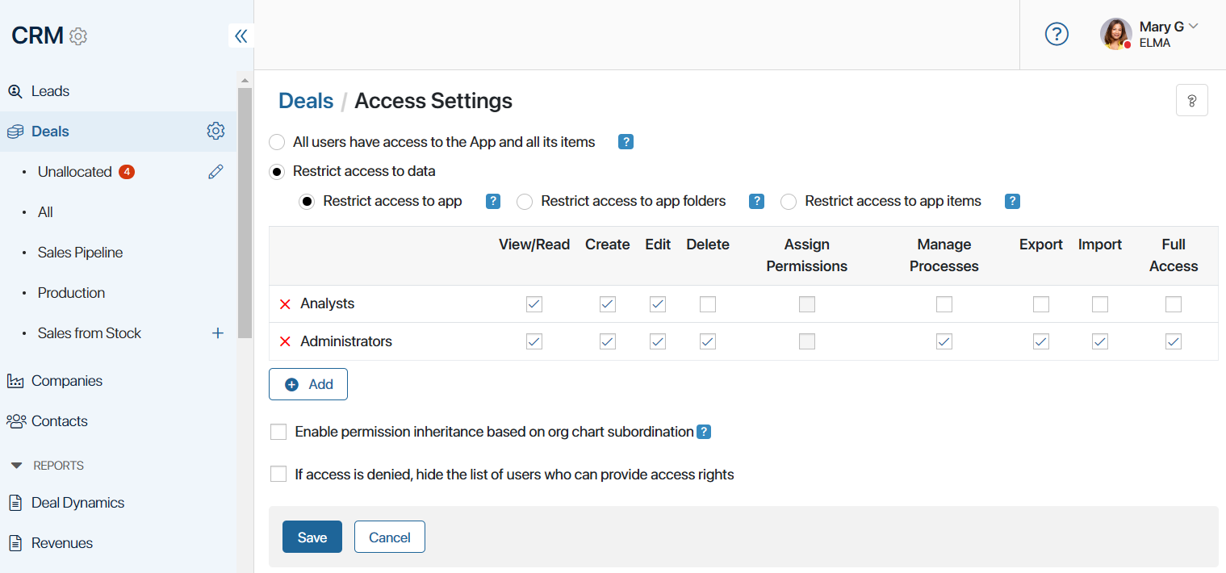Select Restrict access to app radio
This screenshot has height=573, width=1226.
pos(307,202)
